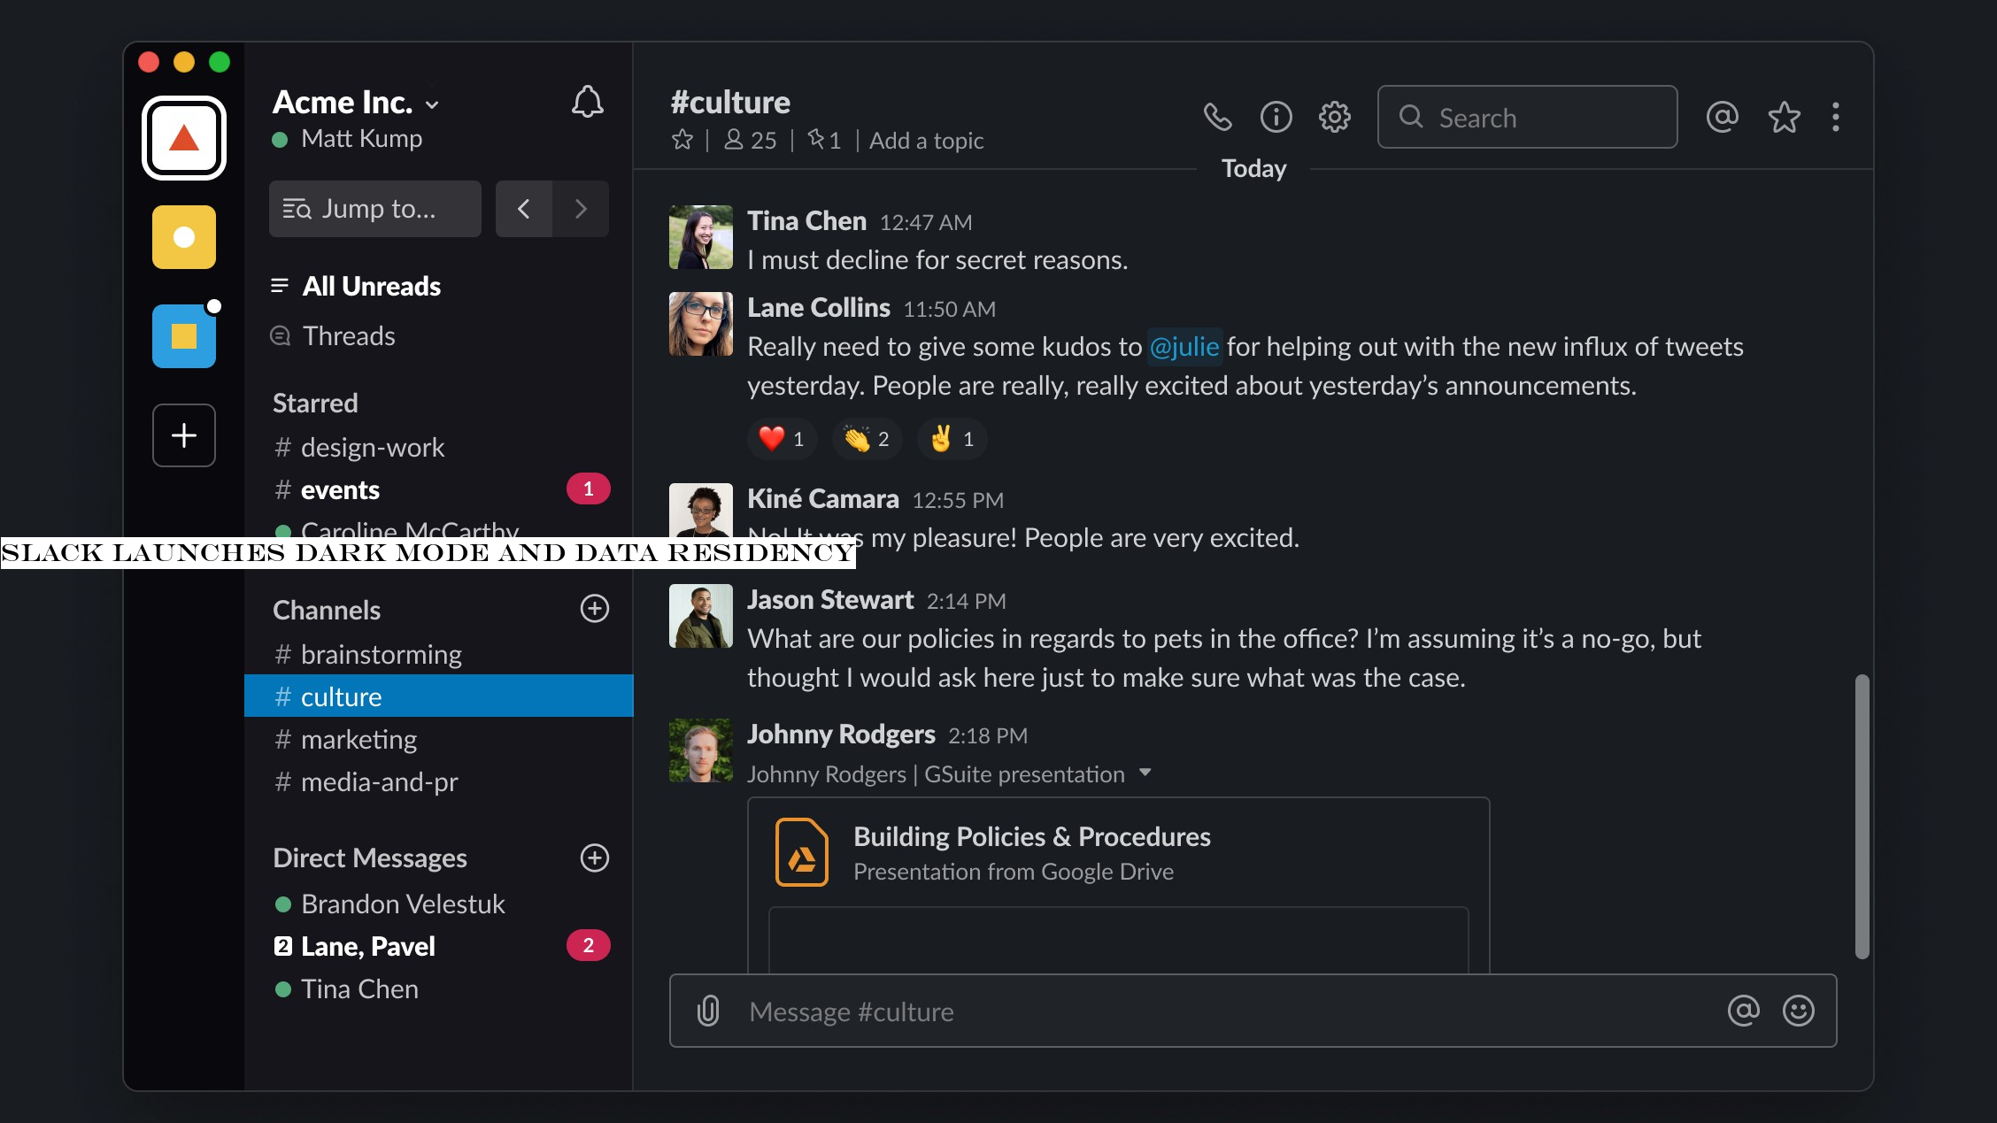Screen dimensions: 1997x1123
Task: Go back in history arrow
Action: pyautogui.click(x=524, y=209)
